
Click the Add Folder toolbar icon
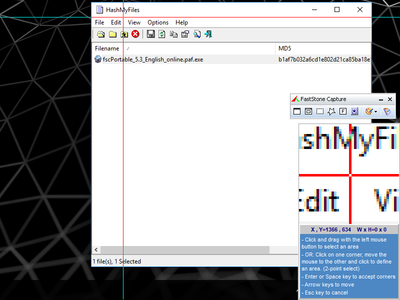112,34
